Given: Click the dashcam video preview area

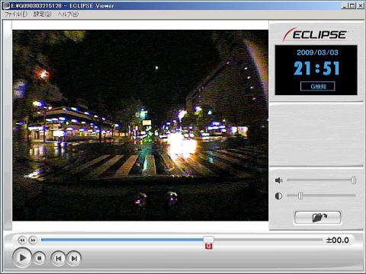Looking at the screenshot, I should [x=140, y=126].
